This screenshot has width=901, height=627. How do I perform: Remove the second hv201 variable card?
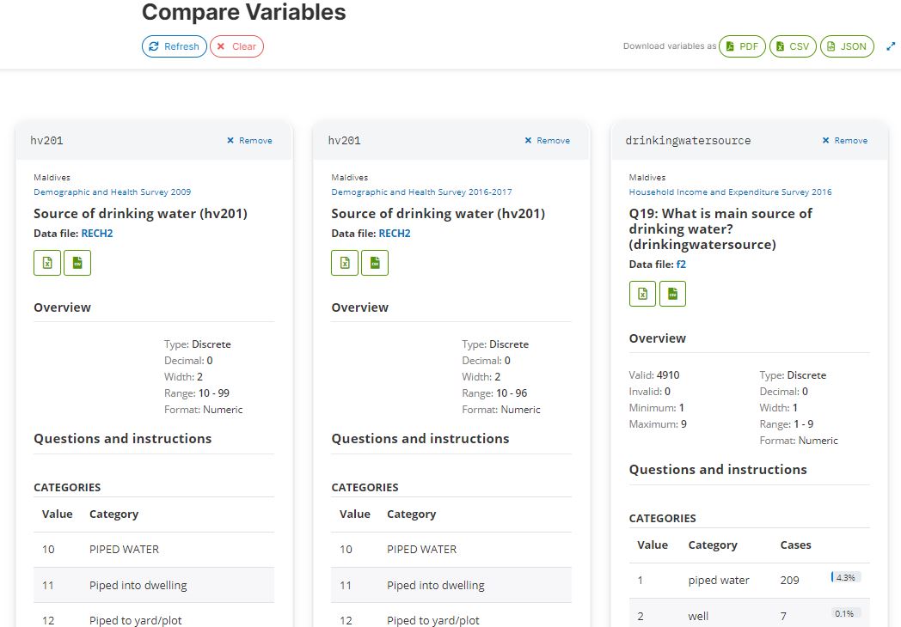point(547,140)
